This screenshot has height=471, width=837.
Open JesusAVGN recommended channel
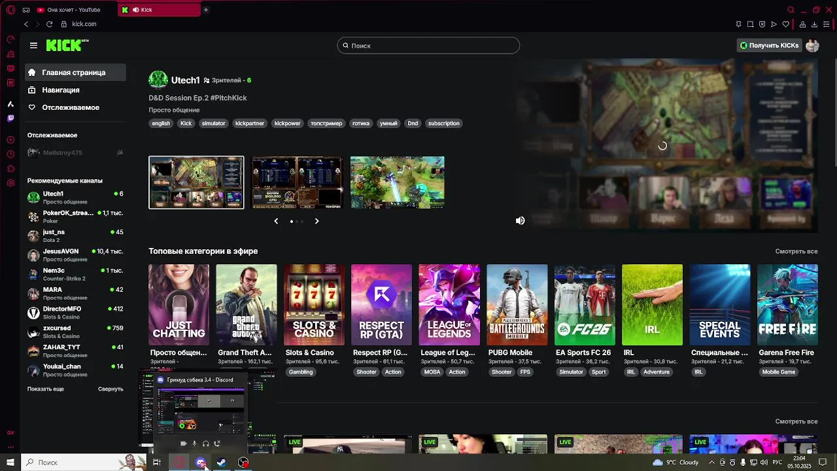click(x=75, y=255)
